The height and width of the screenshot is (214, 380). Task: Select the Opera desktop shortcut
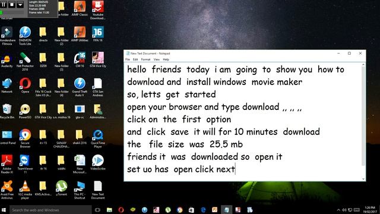[25, 86]
